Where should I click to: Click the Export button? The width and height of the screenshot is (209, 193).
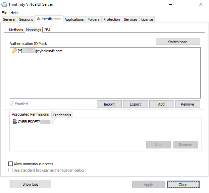pyautogui.click(x=136, y=104)
